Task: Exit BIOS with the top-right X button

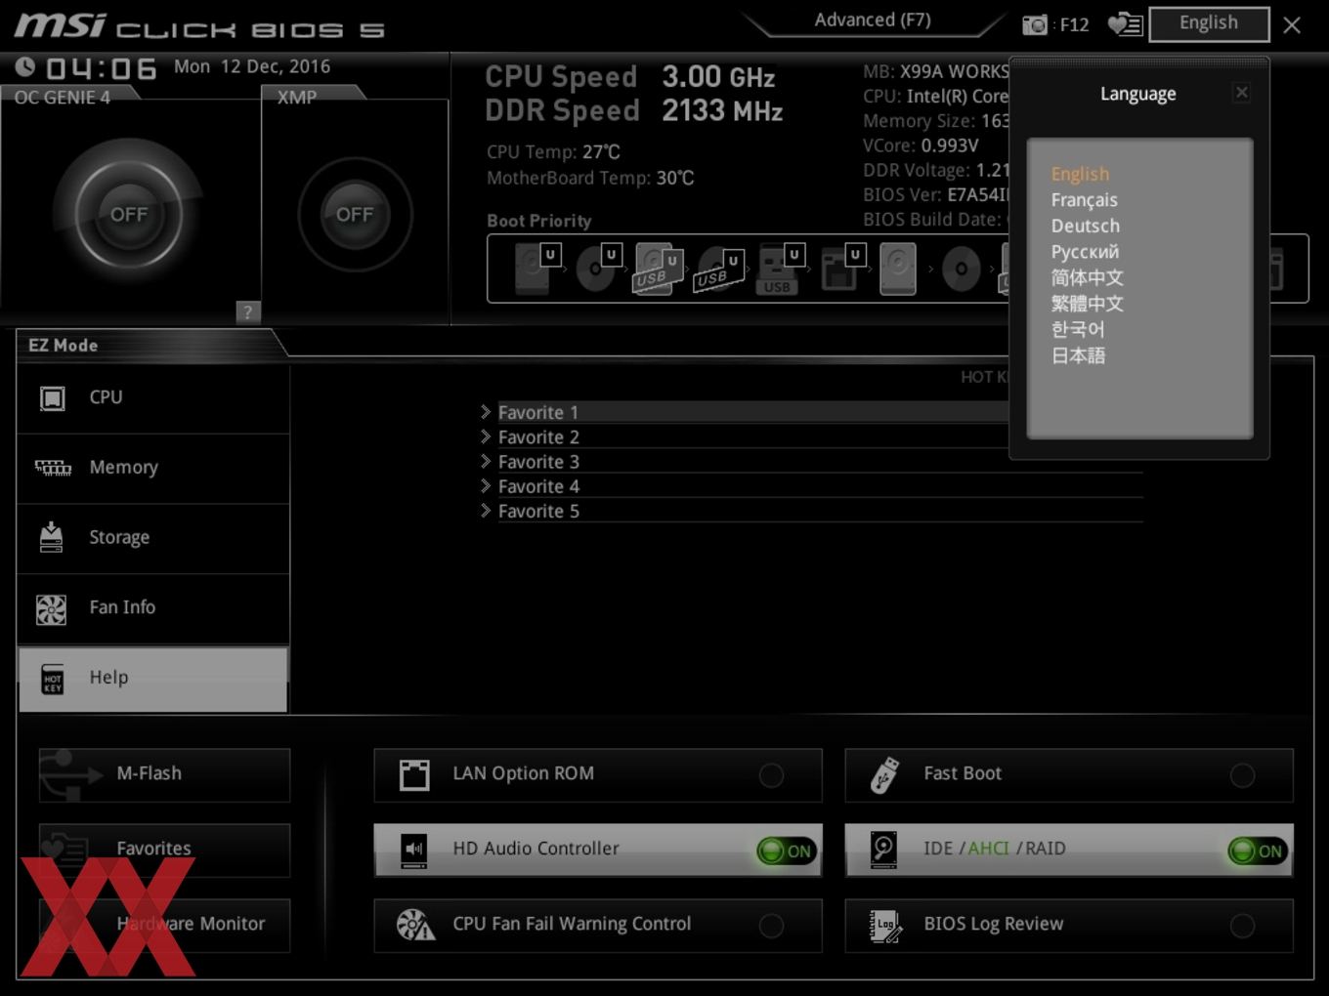Action: 1292,25
